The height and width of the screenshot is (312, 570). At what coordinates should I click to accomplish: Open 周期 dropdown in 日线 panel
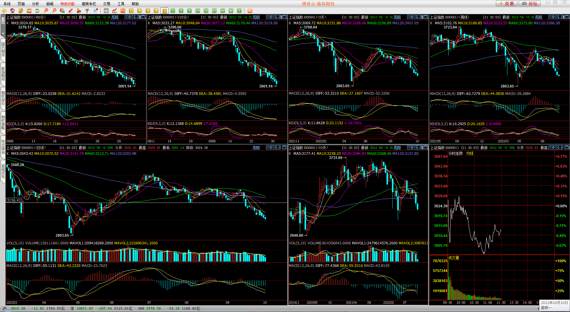tap(256, 148)
